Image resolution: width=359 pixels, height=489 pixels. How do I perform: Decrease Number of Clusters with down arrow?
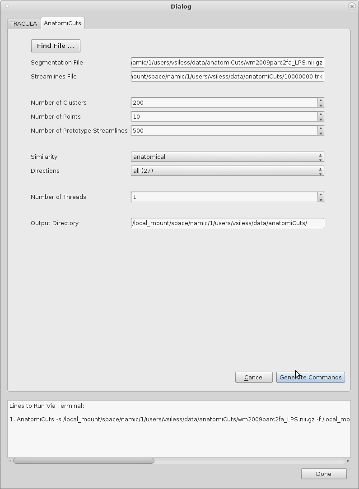tap(321, 105)
